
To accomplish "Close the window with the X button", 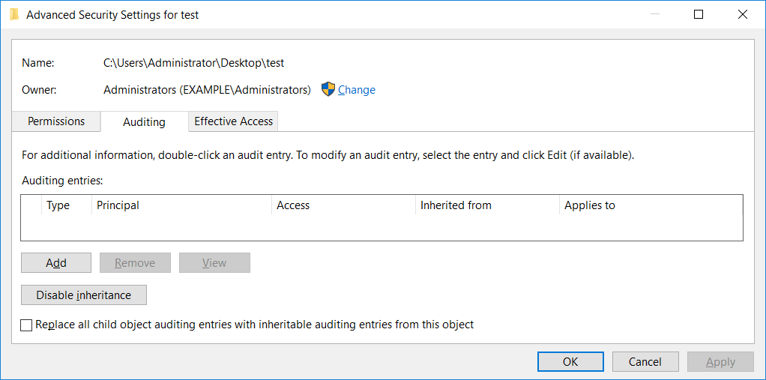I will (743, 15).
